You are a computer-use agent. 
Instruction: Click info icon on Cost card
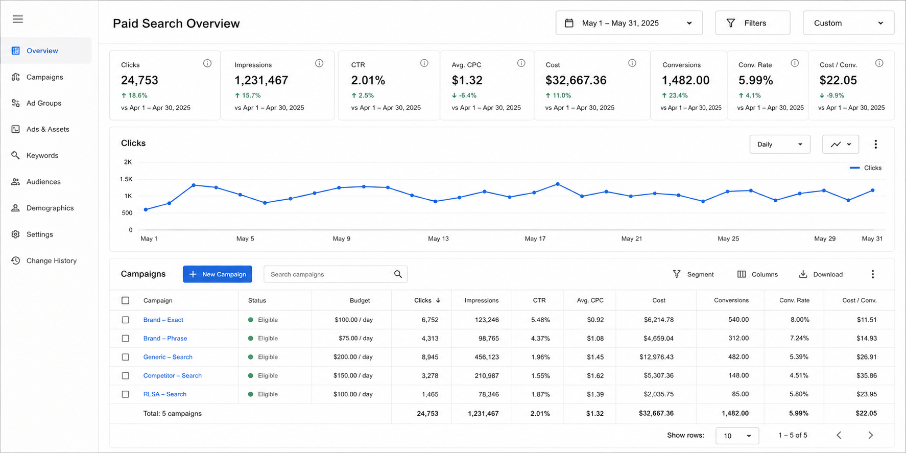(x=632, y=63)
